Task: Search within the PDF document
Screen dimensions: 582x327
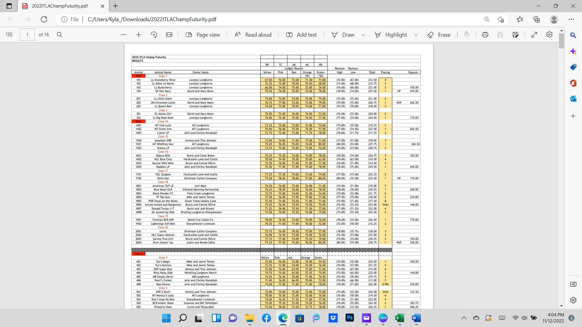Action: point(60,35)
